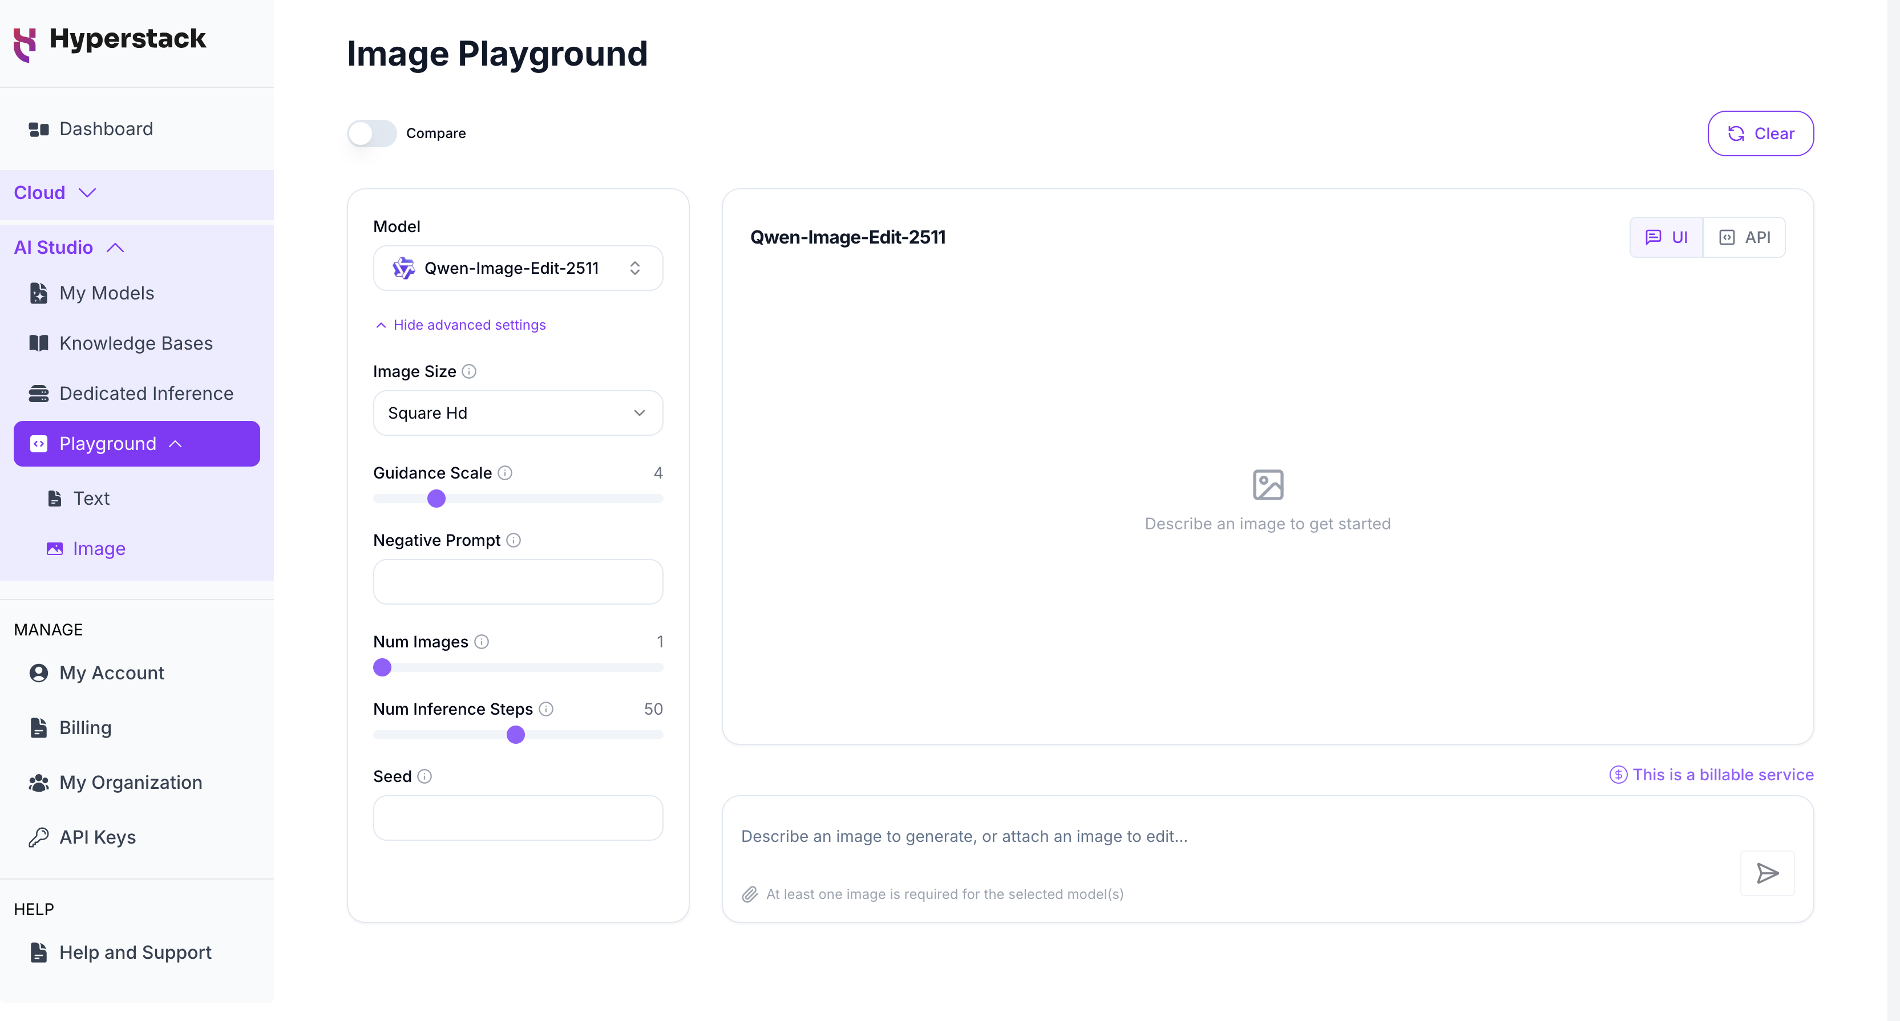The image size is (1900, 1021).
Task: Click the Seed input field
Action: tap(518, 817)
